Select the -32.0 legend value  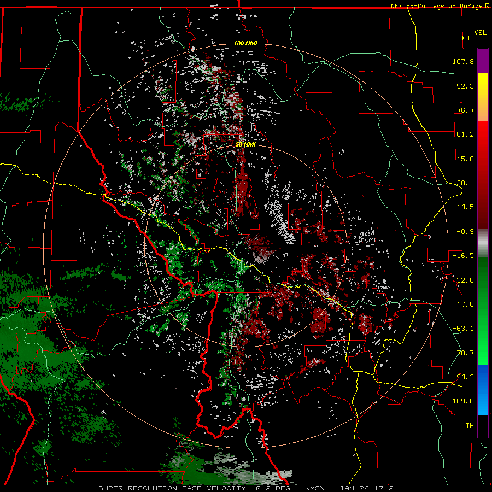(x=463, y=280)
